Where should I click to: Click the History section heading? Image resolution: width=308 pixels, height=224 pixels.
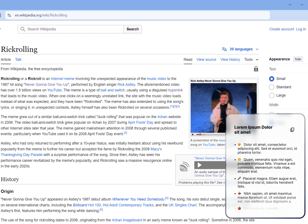click(10, 179)
